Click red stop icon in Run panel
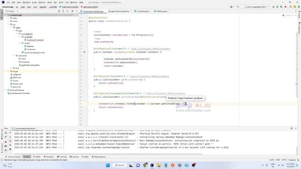 6,142
